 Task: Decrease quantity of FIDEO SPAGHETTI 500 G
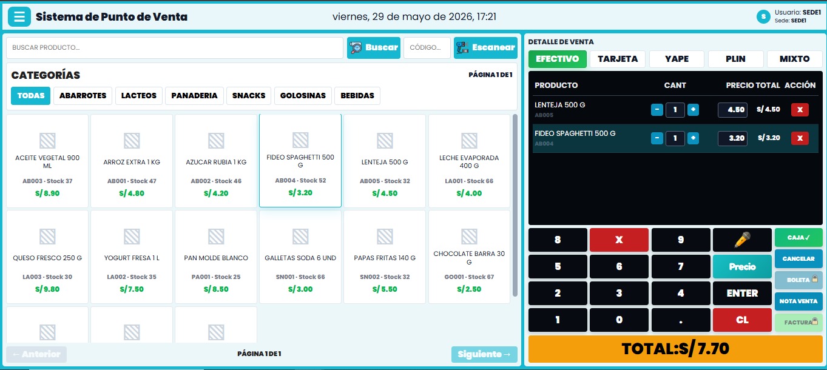657,138
